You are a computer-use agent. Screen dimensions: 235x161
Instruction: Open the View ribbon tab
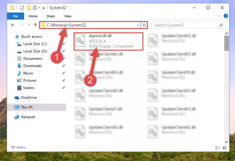(x=68, y=16)
